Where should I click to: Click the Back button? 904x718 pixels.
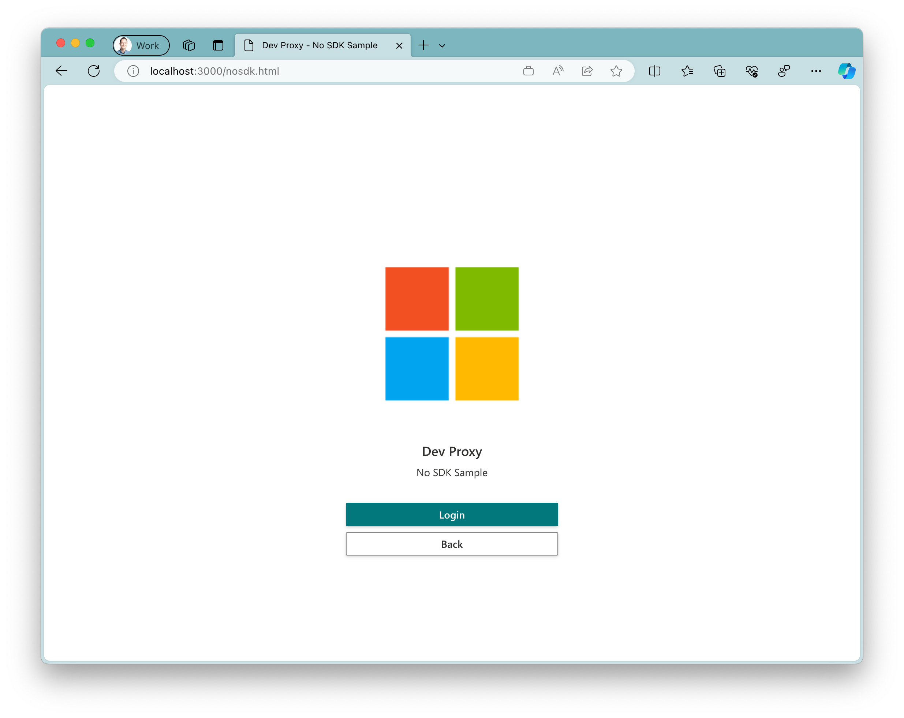coord(451,543)
